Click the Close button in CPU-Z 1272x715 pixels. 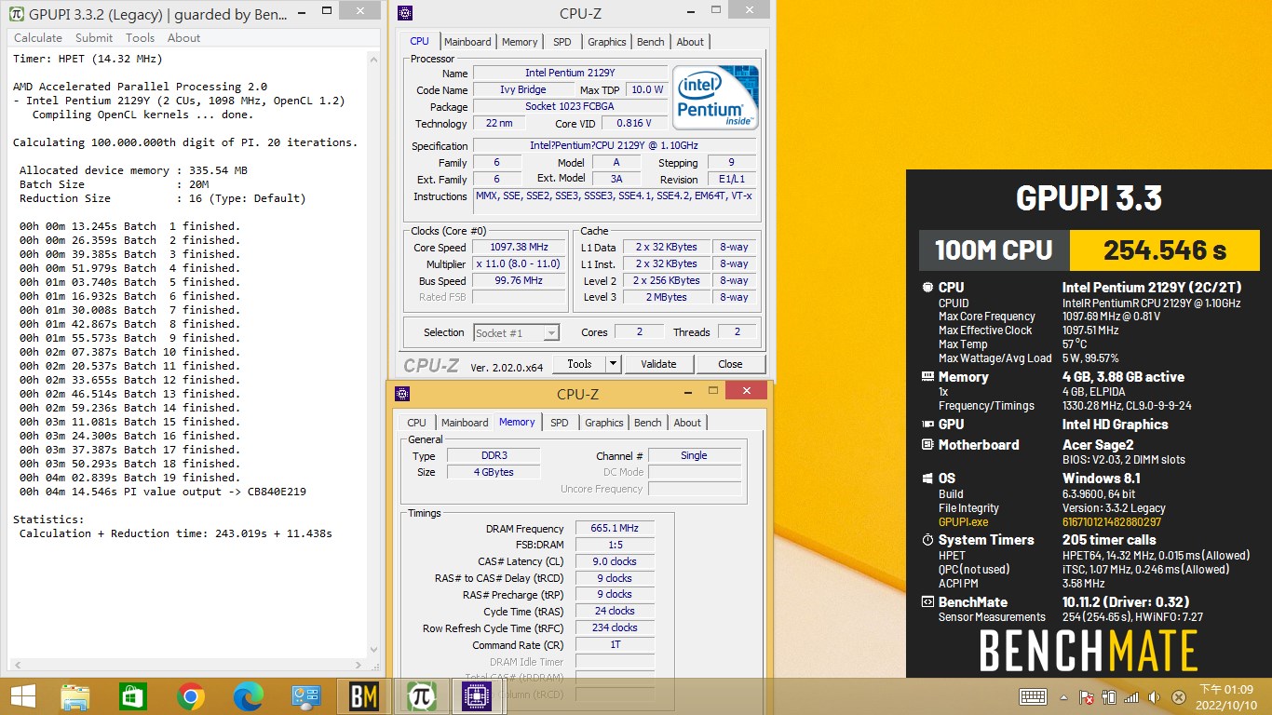pos(730,364)
